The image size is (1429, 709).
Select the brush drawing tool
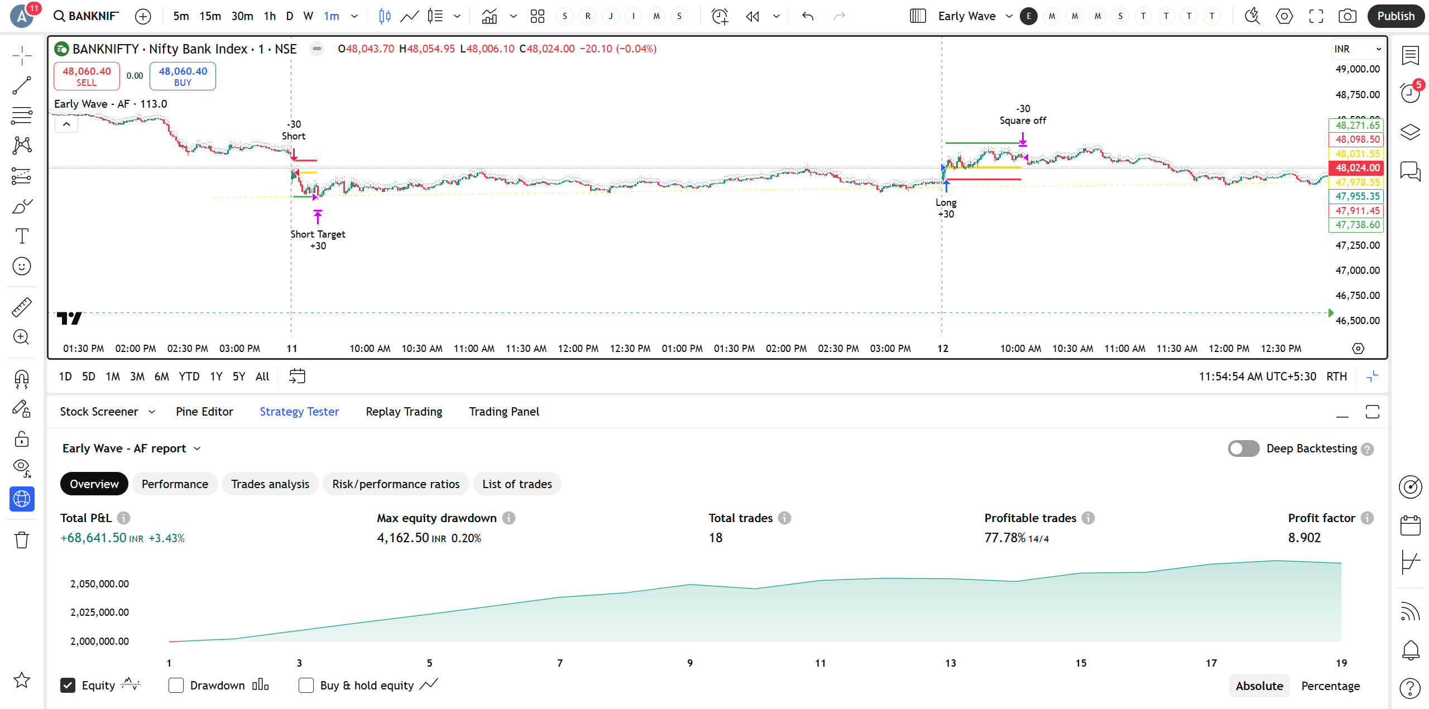(x=22, y=206)
